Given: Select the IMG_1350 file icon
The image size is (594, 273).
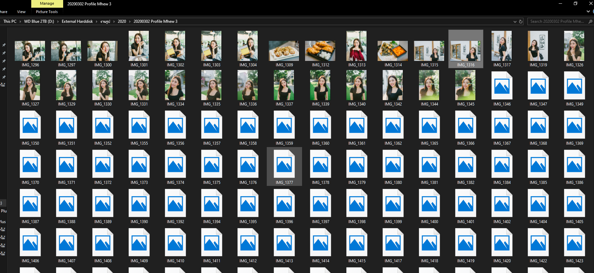Looking at the screenshot, I should click(x=30, y=125).
